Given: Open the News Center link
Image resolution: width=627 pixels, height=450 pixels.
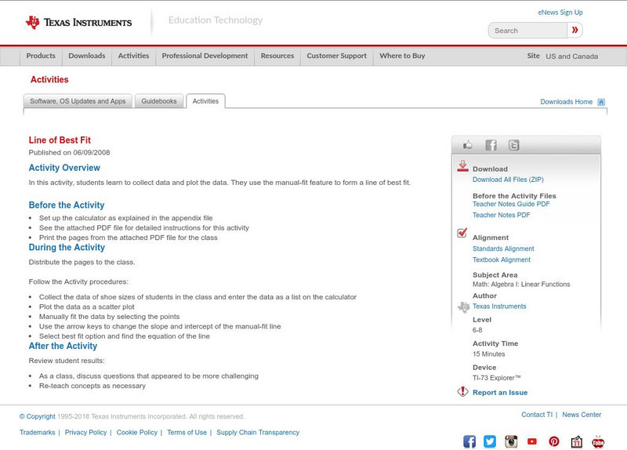Looking at the screenshot, I should [582, 415].
